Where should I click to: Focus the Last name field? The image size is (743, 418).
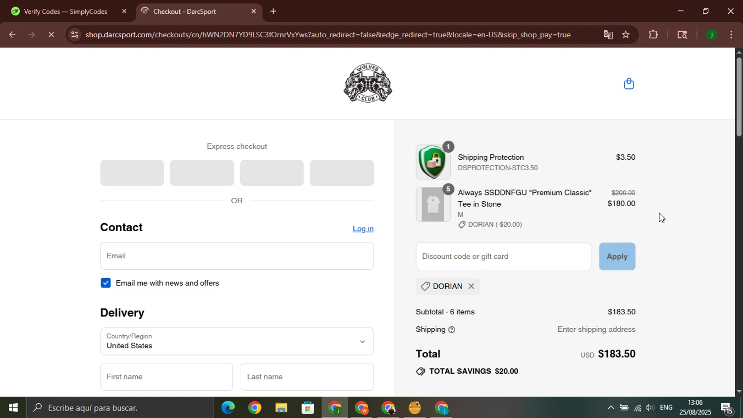[x=307, y=377]
